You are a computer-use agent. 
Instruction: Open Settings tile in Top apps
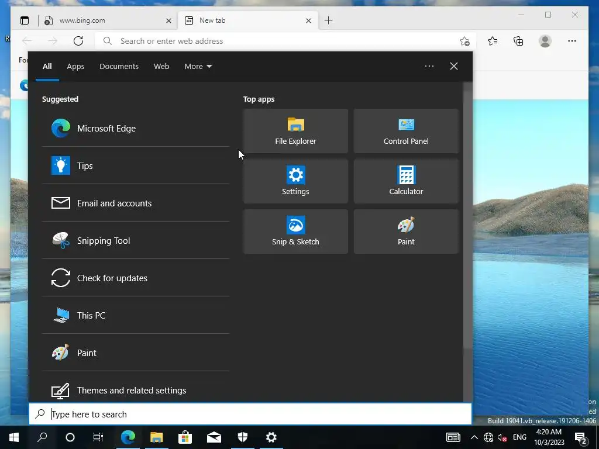295,181
